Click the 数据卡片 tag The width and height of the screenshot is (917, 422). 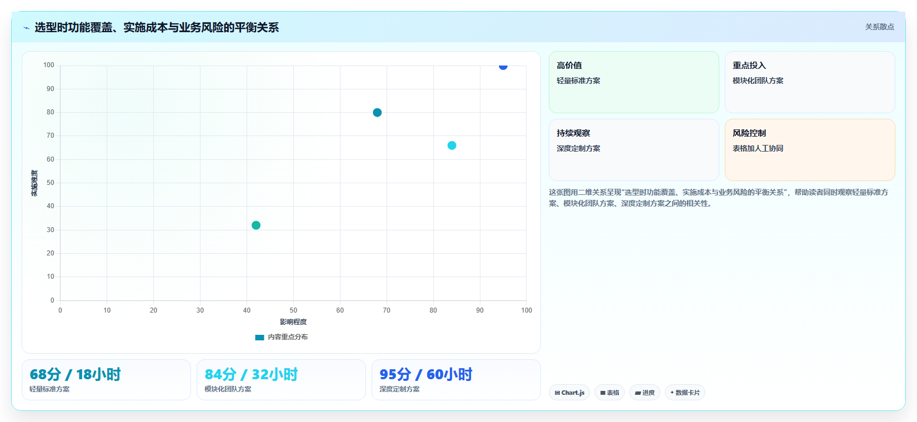coord(685,393)
